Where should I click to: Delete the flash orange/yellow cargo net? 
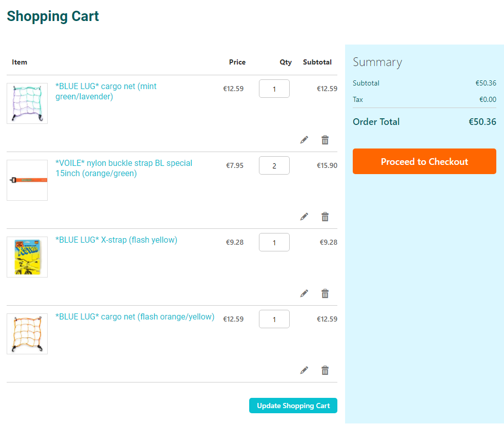click(325, 370)
